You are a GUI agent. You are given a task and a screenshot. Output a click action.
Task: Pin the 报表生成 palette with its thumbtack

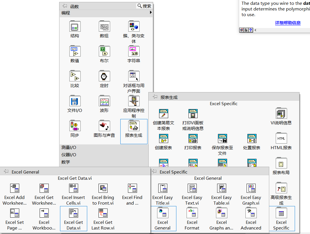click(155, 96)
